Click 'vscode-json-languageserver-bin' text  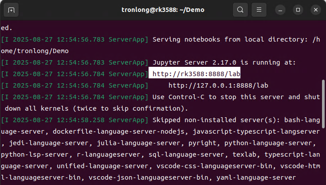click(149, 177)
